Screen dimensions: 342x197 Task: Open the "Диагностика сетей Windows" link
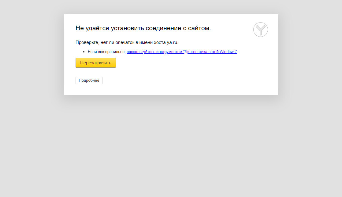[182, 52]
